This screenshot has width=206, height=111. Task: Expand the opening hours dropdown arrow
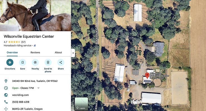click(x=38, y=88)
